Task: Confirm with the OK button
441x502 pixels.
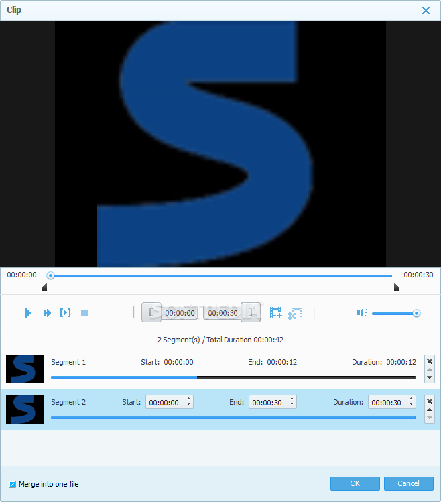Action: click(355, 483)
